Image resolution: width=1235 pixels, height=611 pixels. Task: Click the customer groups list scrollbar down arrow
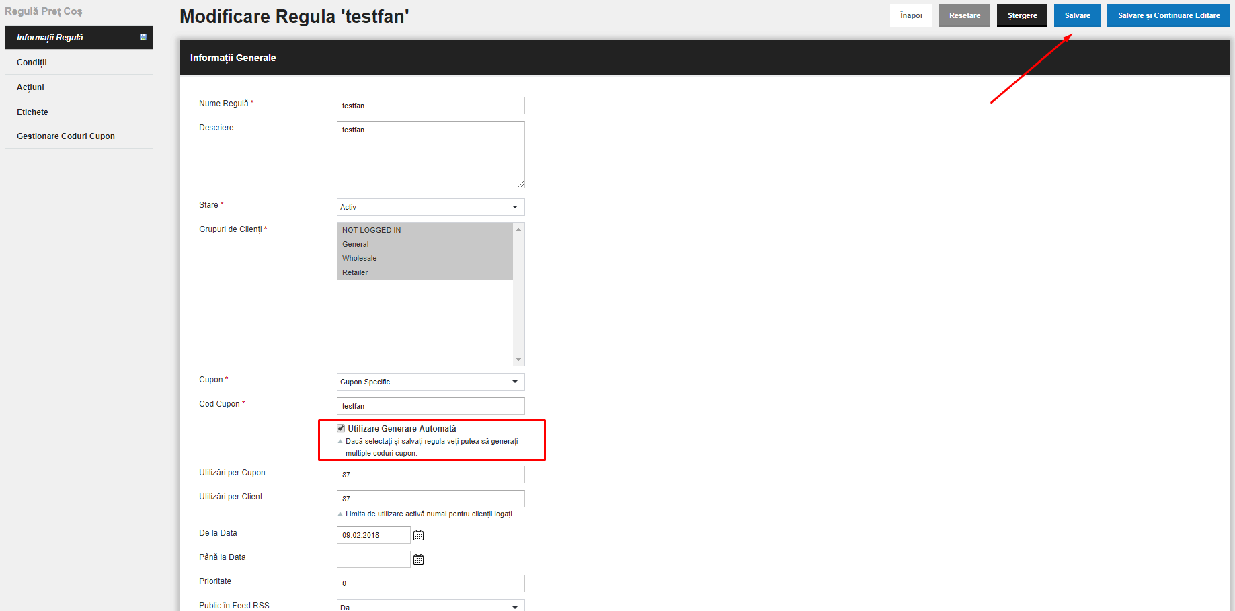518,360
